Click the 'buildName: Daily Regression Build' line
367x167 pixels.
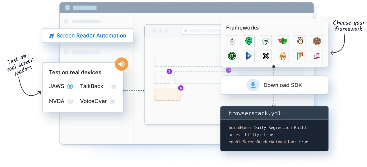tap(267, 128)
